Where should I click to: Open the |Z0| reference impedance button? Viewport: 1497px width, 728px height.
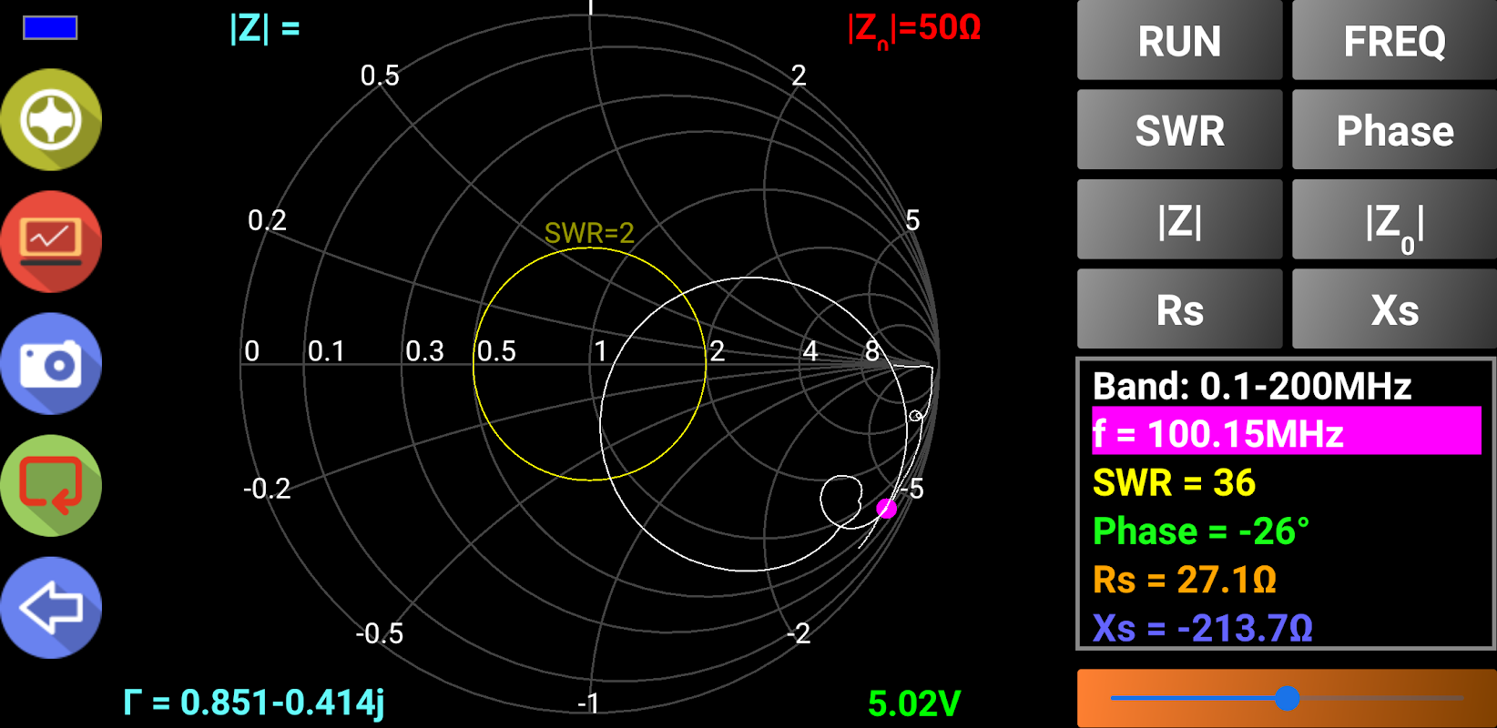(x=1394, y=219)
